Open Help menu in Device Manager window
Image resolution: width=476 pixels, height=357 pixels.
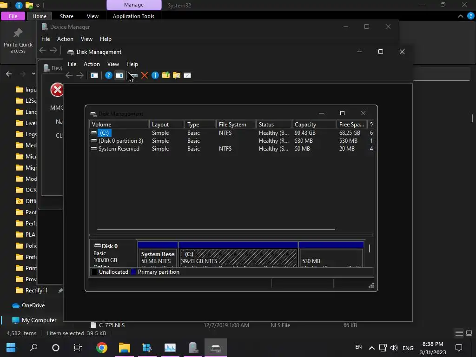pos(106,39)
